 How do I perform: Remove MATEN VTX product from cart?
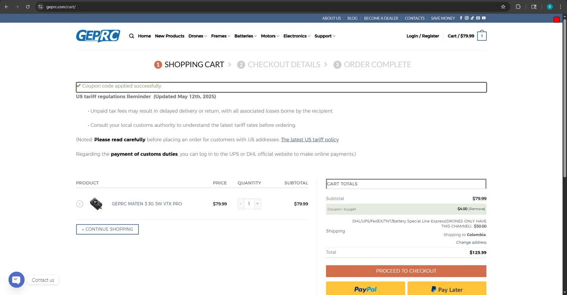coord(80,204)
